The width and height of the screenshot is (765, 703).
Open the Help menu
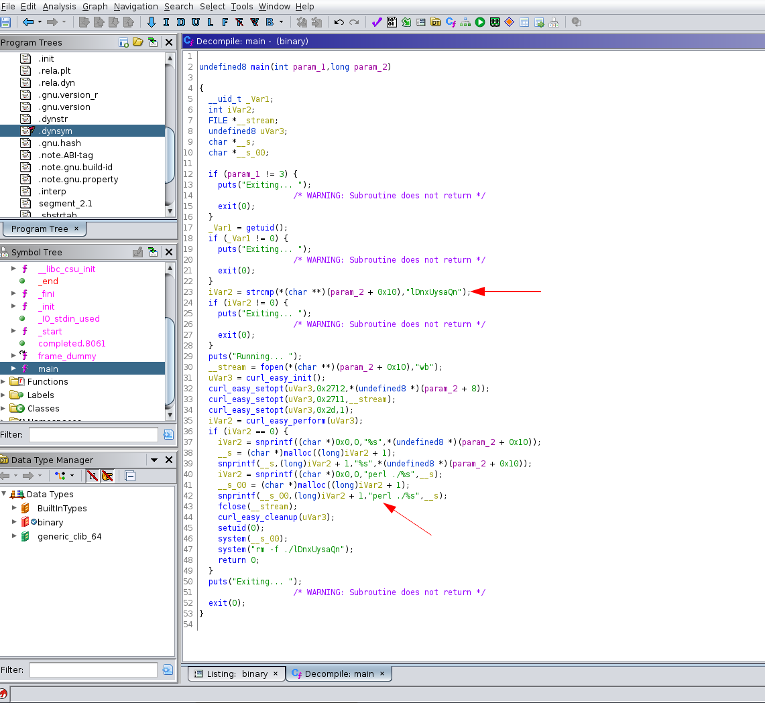305,6
